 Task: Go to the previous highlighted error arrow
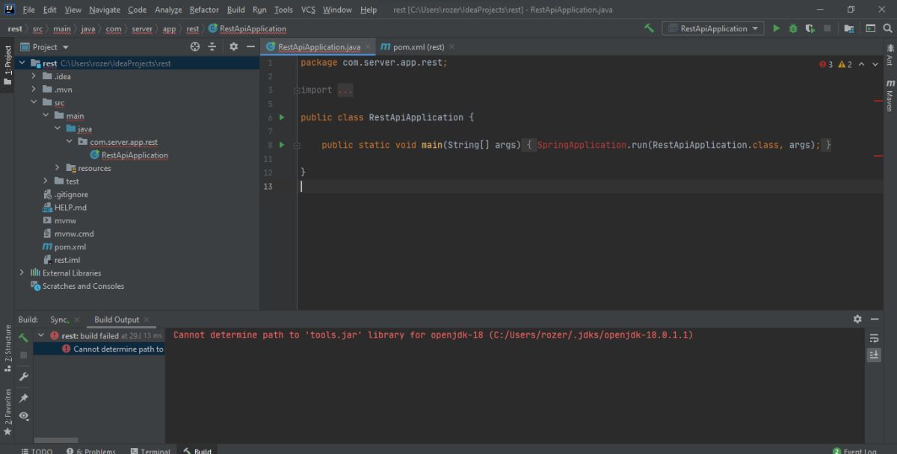[x=861, y=64]
